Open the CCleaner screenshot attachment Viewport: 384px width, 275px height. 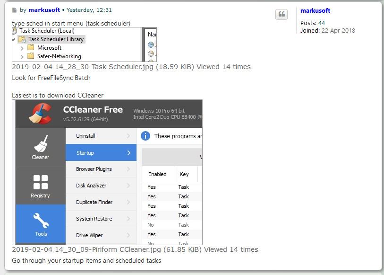tap(107, 172)
